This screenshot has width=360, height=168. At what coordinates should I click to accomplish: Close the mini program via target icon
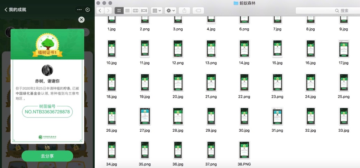point(88,10)
